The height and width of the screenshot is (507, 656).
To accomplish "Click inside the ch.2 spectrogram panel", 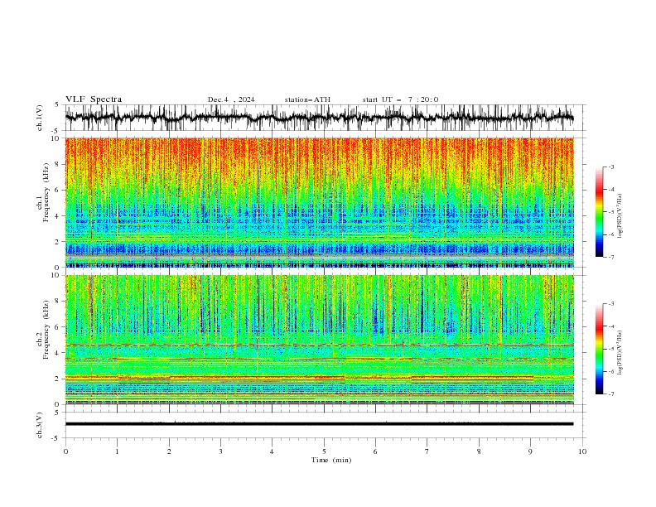I will point(319,340).
